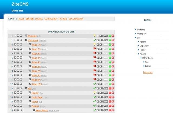Open the CONFIGURER admin menu item
This screenshot has width=173, height=113.
(51, 19)
